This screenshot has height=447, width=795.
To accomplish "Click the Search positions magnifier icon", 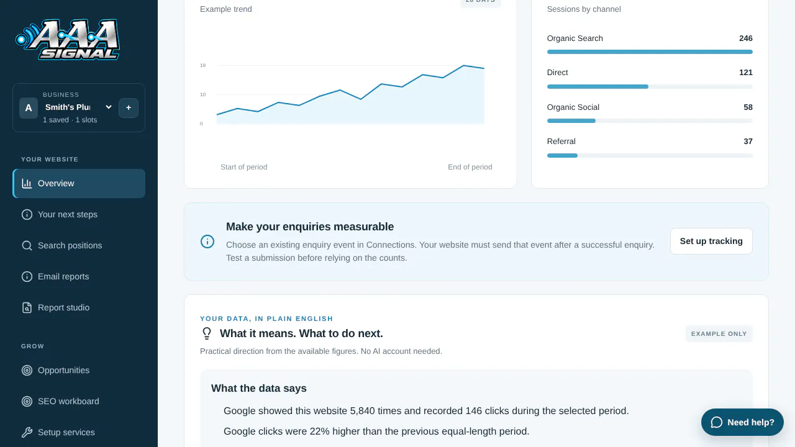I will 27,245.
